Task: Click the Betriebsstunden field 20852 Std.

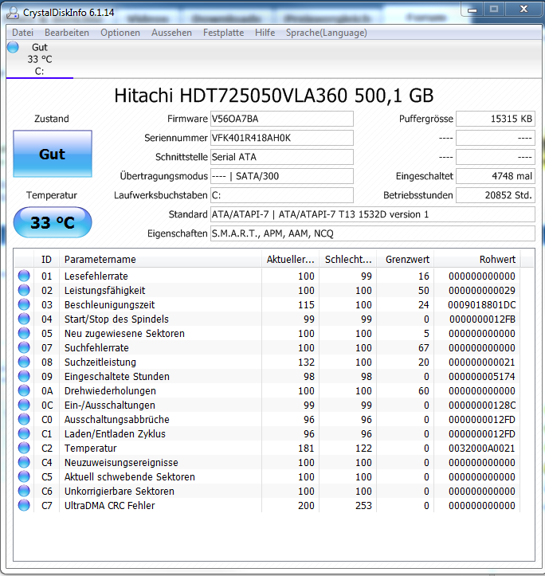Action: 496,195
